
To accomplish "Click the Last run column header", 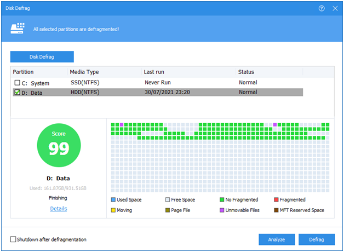I will point(154,72).
